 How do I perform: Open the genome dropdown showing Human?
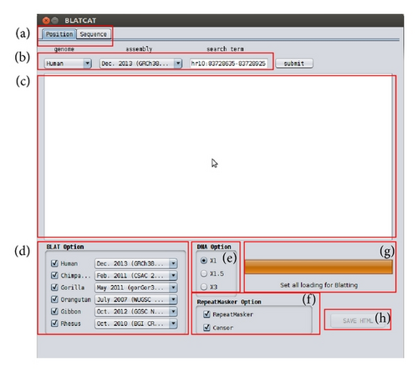[68, 64]
